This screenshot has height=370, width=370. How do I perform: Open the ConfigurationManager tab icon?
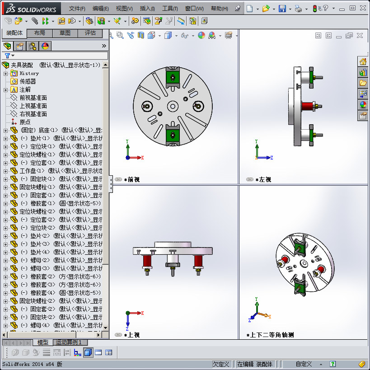33,46
